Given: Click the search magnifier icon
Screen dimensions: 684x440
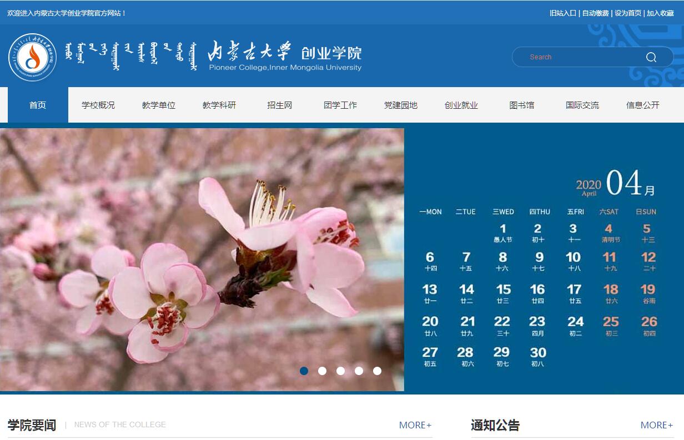Looking at the screenshot, I should coord(651,57).
